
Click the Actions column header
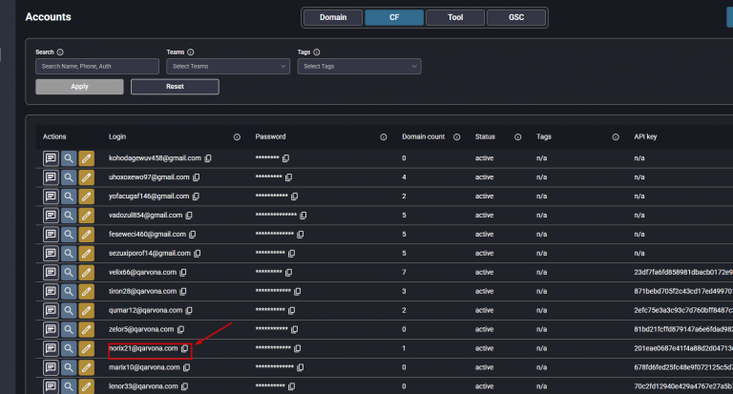(54, 136)
